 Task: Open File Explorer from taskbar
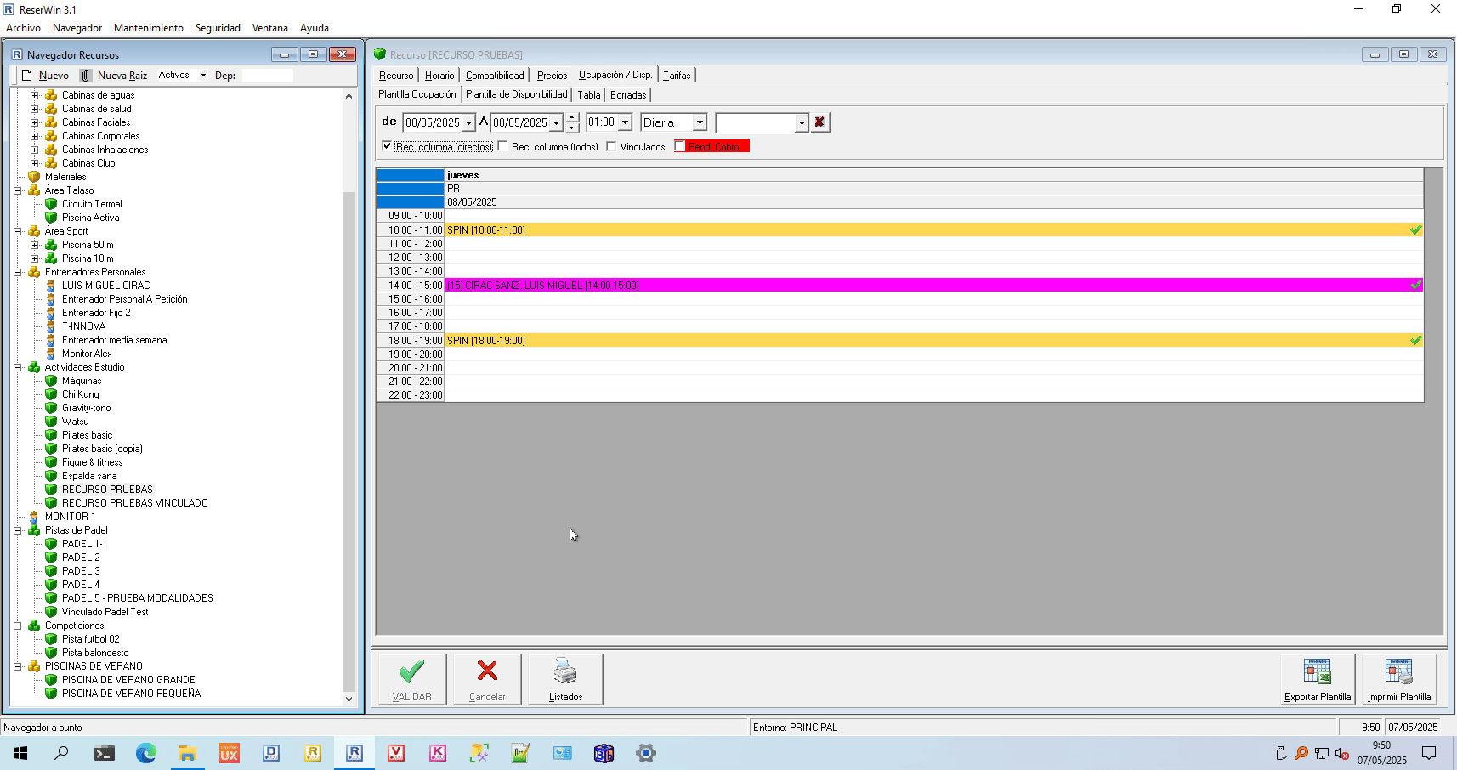(187, 753)
